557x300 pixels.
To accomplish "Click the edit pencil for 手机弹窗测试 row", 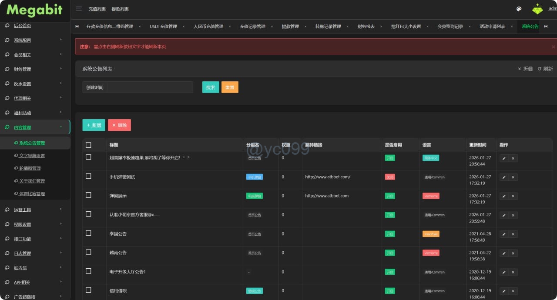I will 504,177.
